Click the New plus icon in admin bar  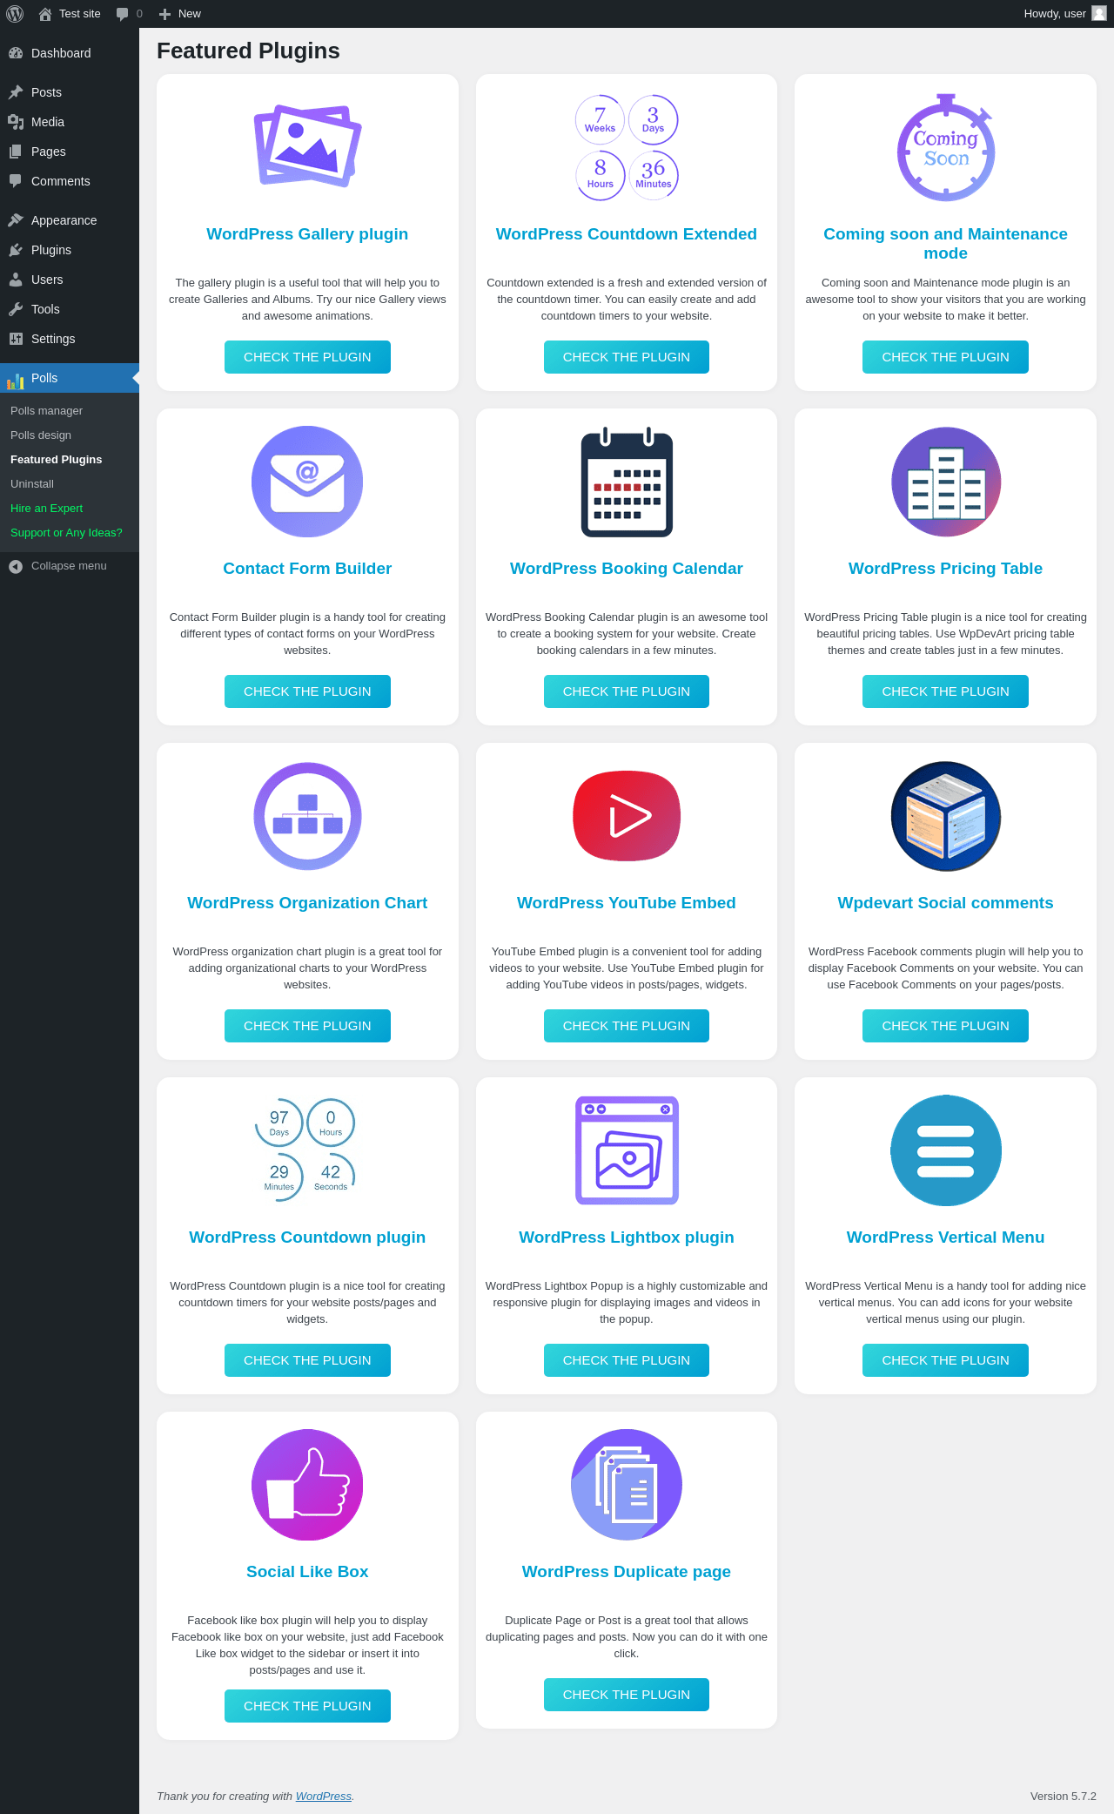pos(164,14)
